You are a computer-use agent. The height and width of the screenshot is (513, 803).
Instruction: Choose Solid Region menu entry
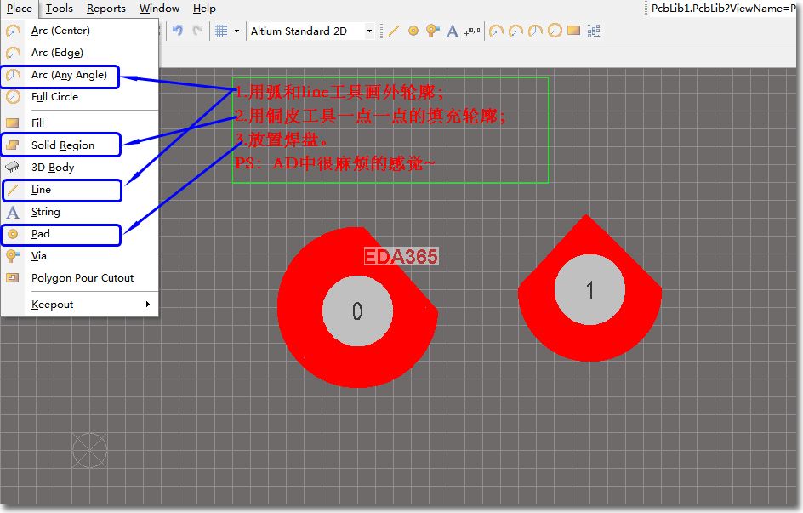[x=79, y=145]
